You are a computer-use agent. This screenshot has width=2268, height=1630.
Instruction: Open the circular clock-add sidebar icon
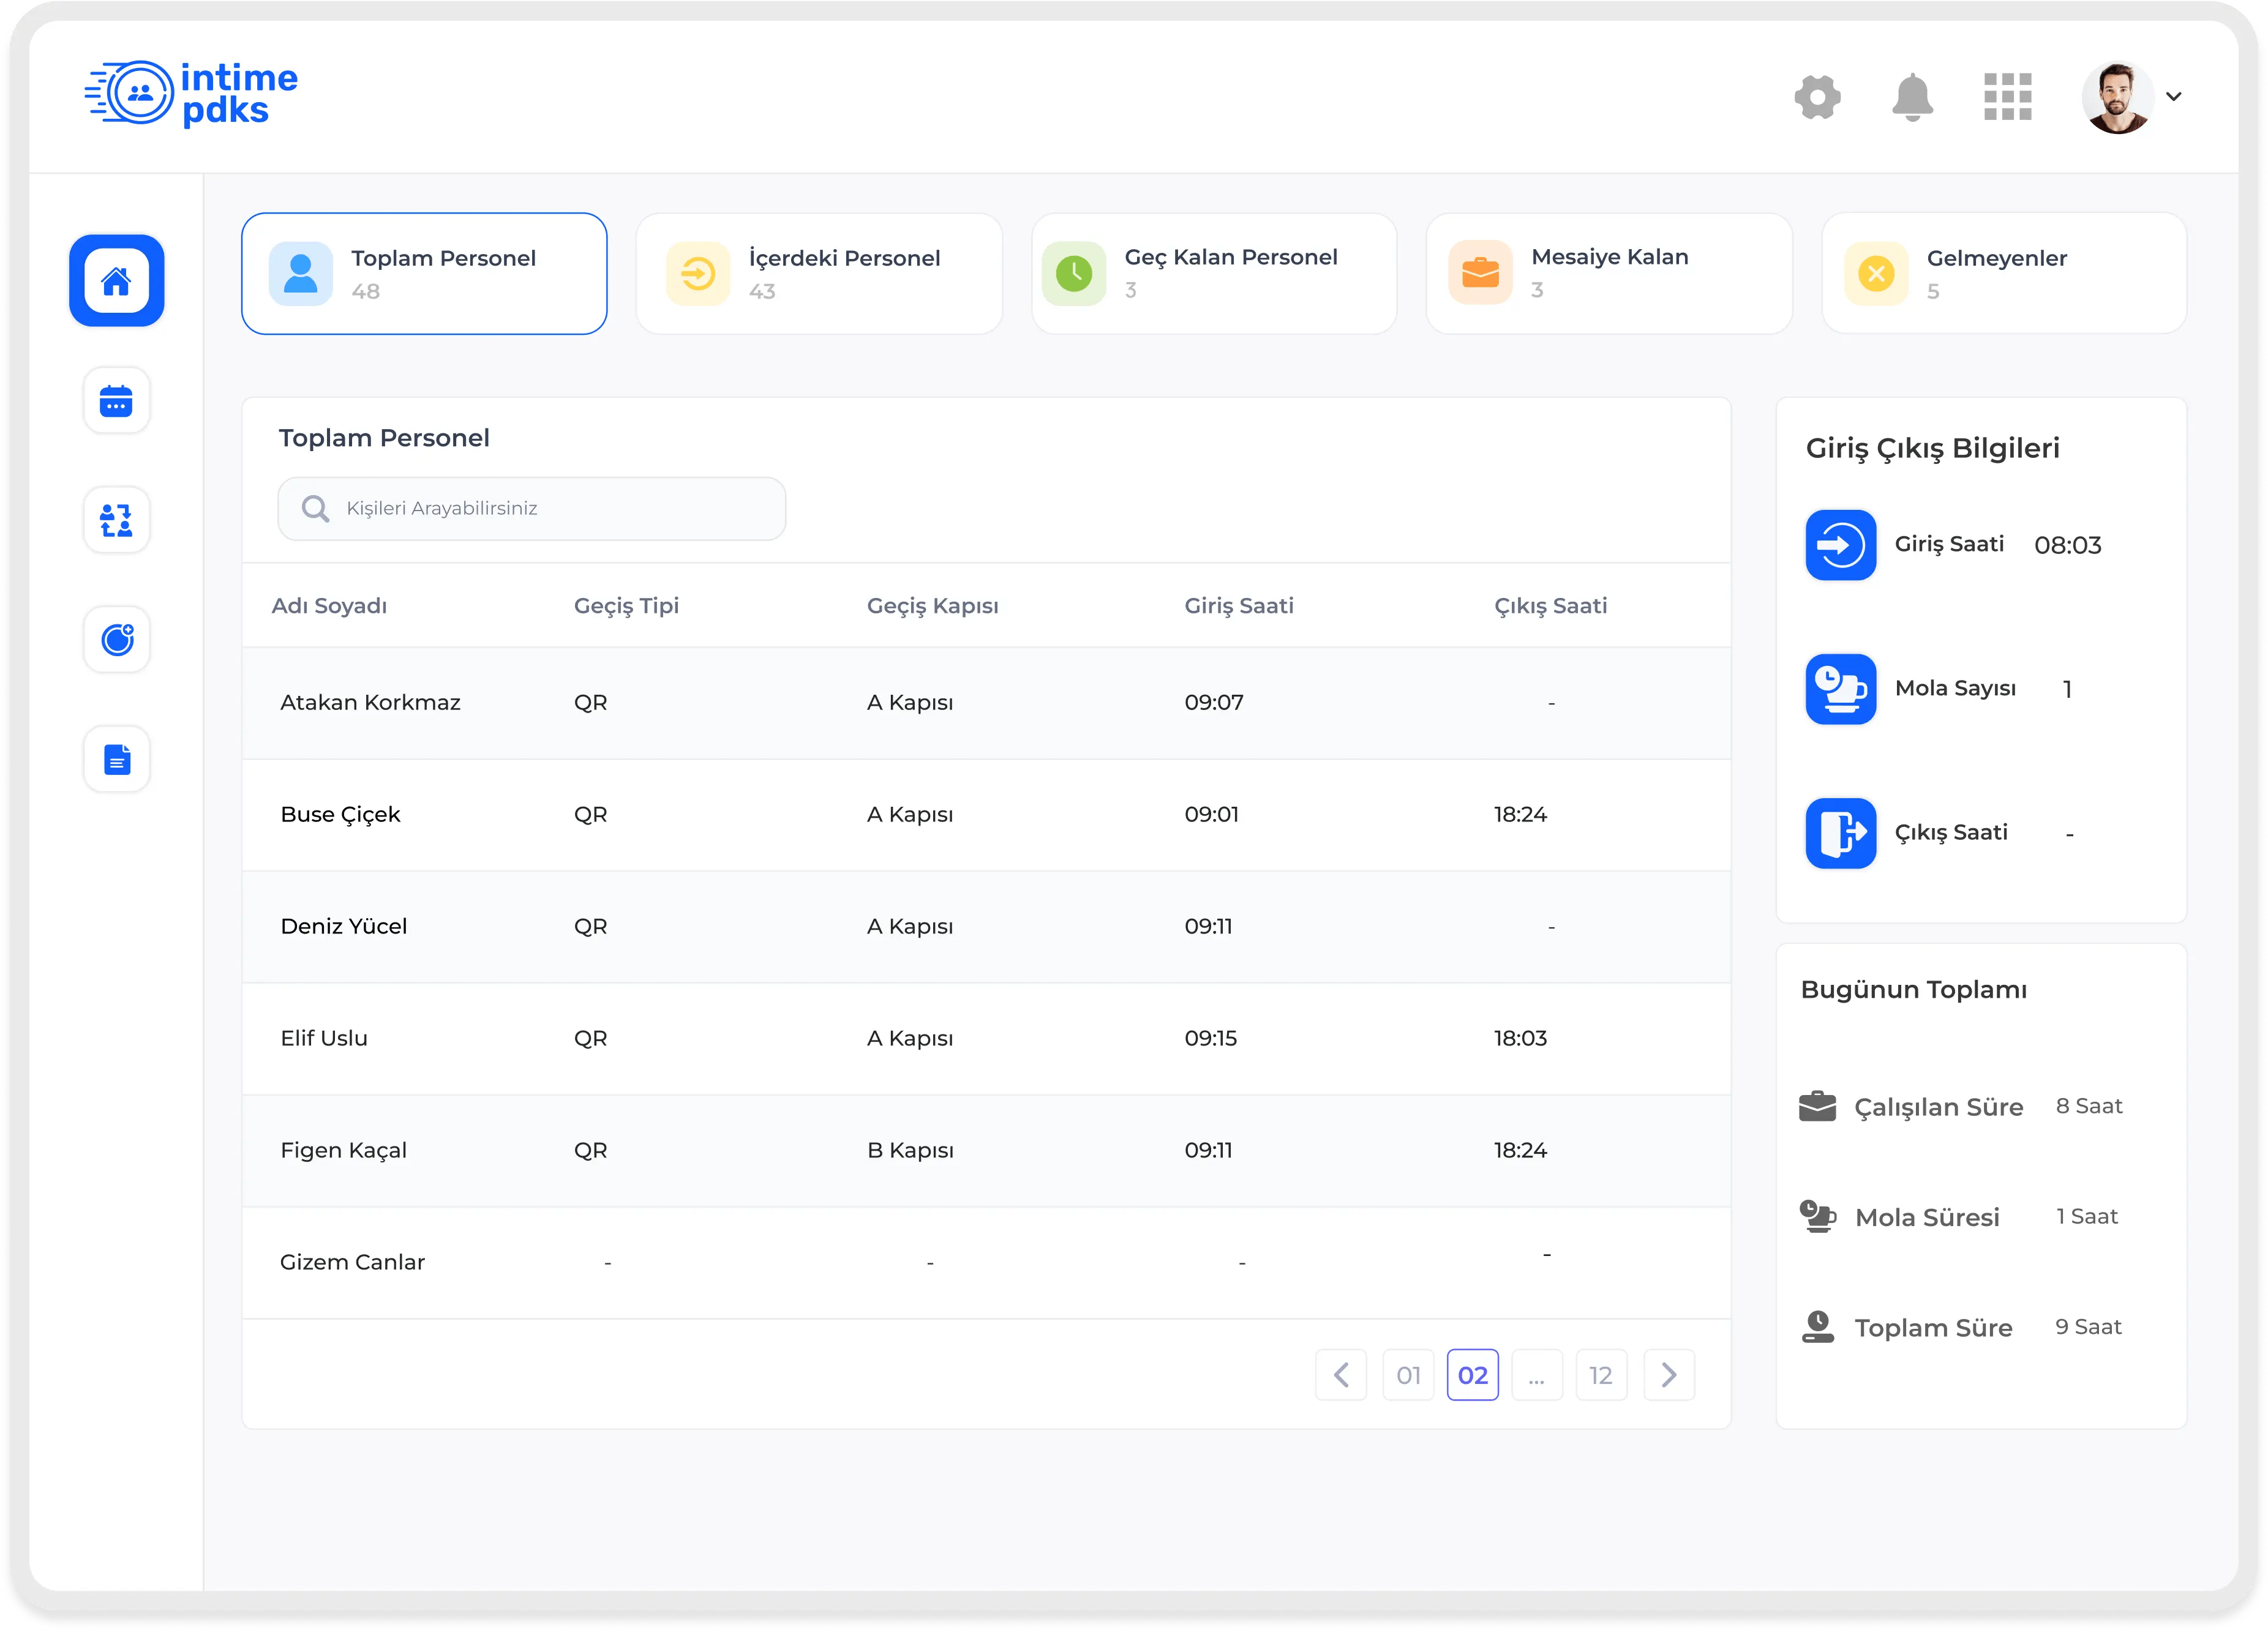(x=117, y=640)
